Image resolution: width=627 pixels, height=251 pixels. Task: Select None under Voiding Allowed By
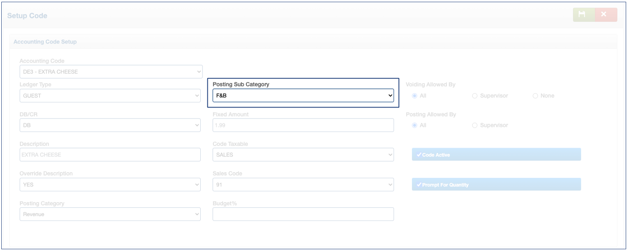535,96
